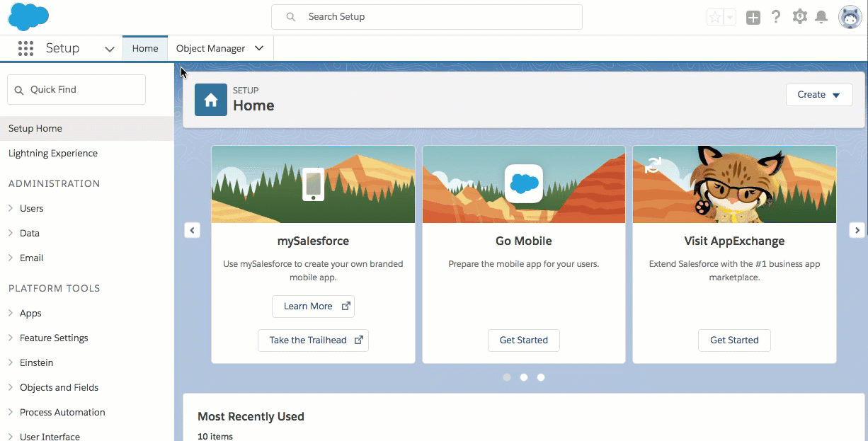Click the mySalesforce phone image
The height and width of the screenshot is (441, 868).
click(313, 184)
